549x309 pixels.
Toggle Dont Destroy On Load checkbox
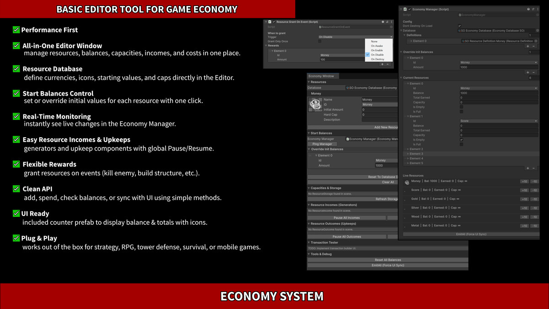point(459,26)
